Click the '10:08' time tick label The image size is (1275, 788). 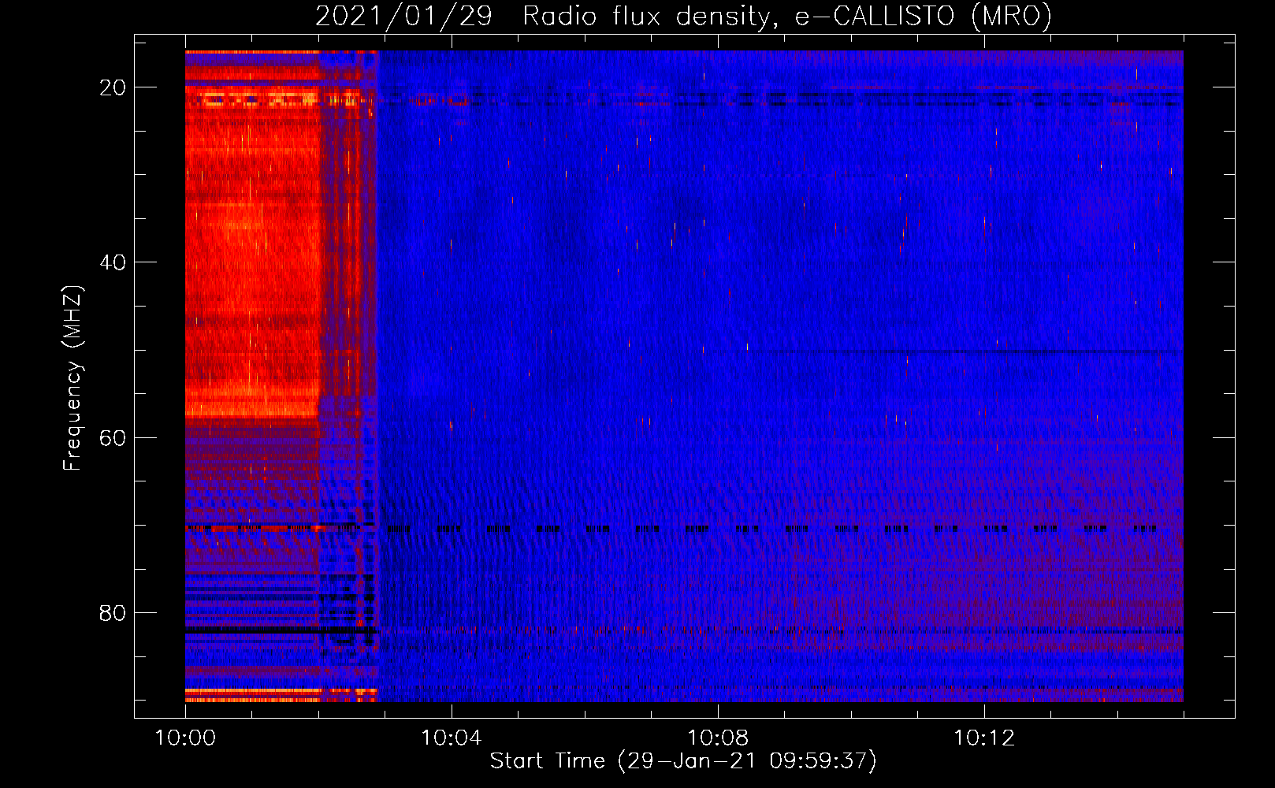coord(717,738)
